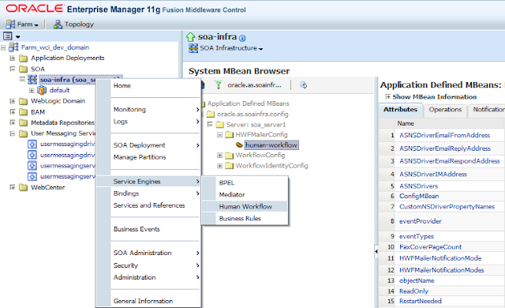This screenshot has height=308, width=505.
Task: Click the soa-infra tree node icon
Action: (32, 80)
